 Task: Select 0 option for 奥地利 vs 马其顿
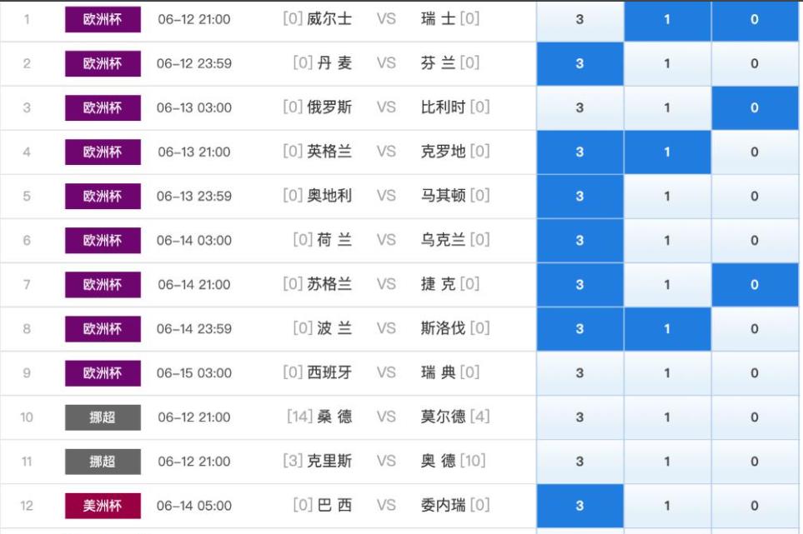[x=754, y=197]
